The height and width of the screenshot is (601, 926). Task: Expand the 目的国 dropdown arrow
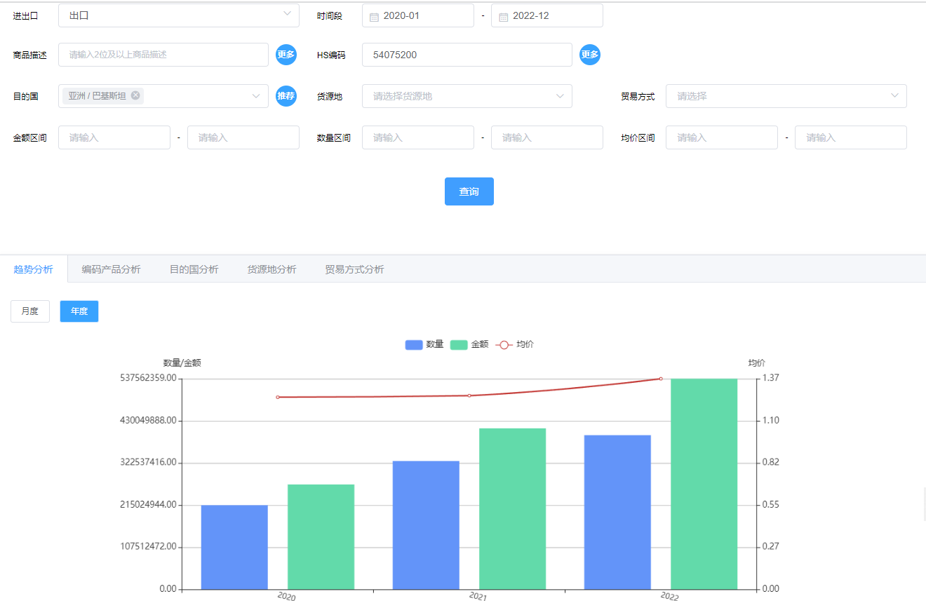(256, 96)
